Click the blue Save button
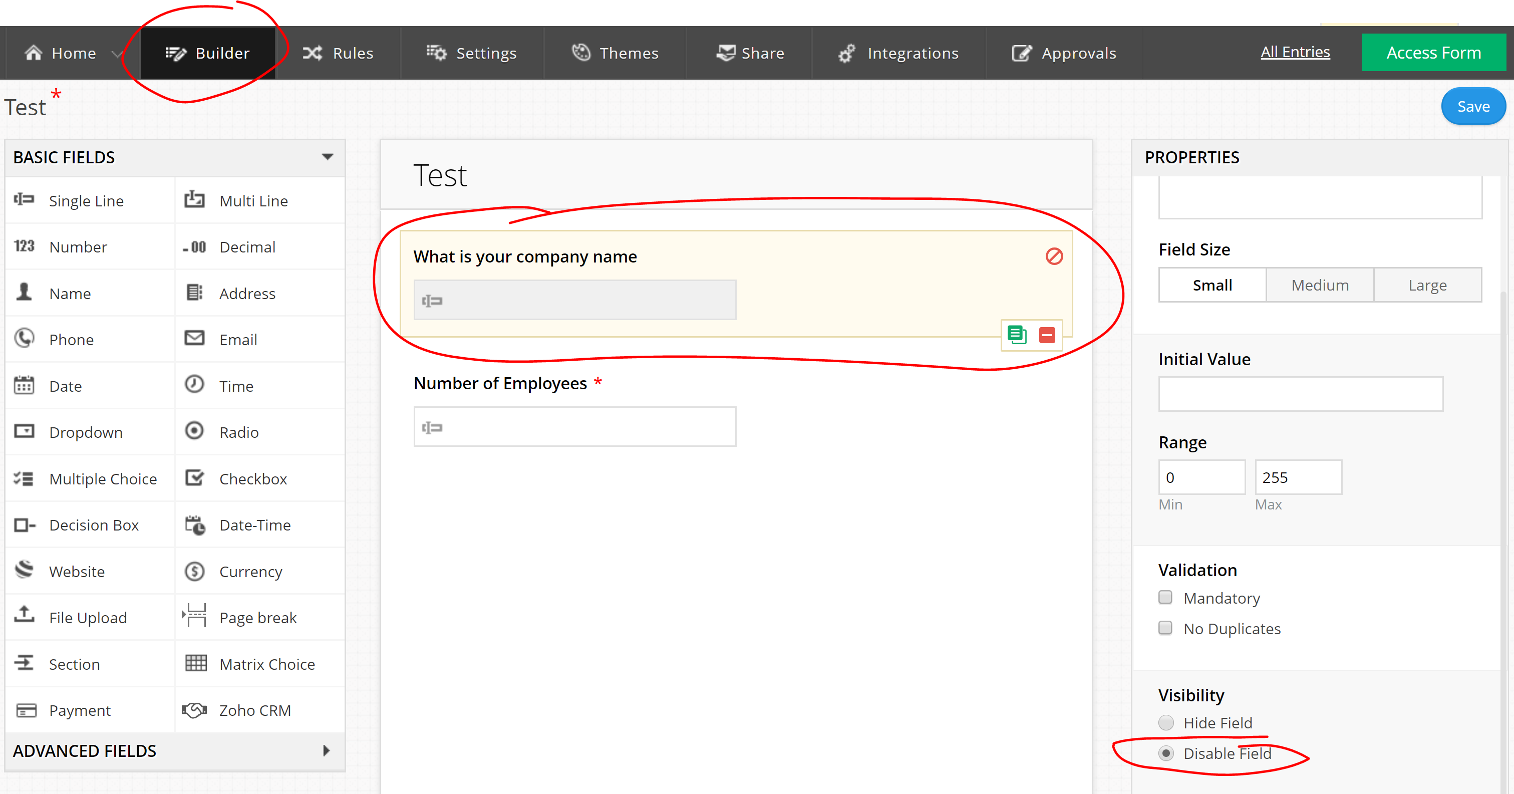This screenshot has width=1514, height=794. pyautogui.click(x=1473, y=106)
